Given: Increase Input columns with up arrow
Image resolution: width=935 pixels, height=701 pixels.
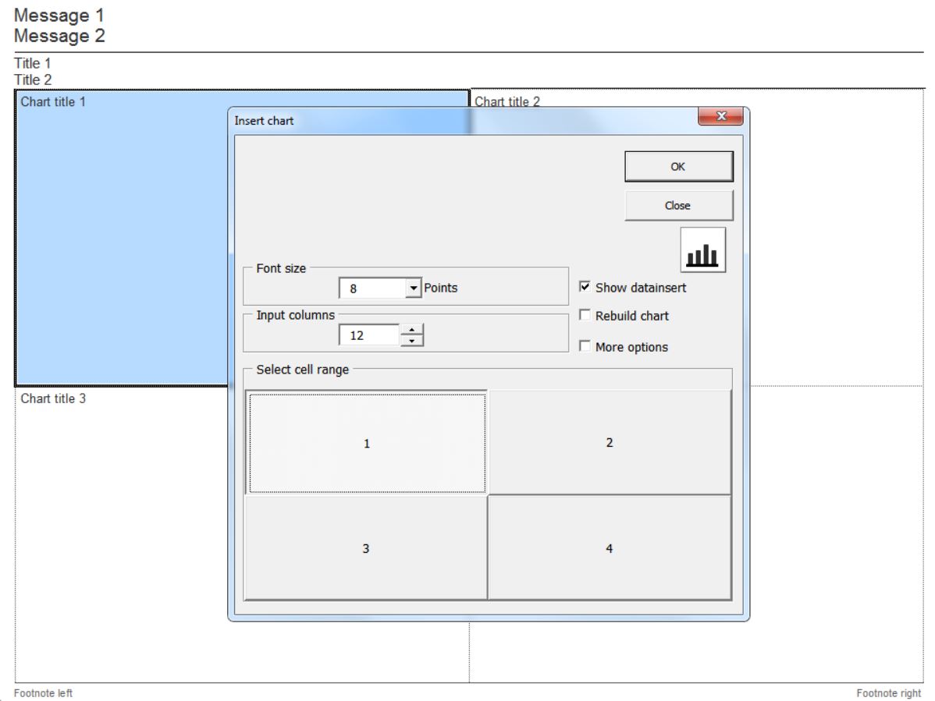Looking at the screenshot, I should pyautogui.click(x=411, y=329).
